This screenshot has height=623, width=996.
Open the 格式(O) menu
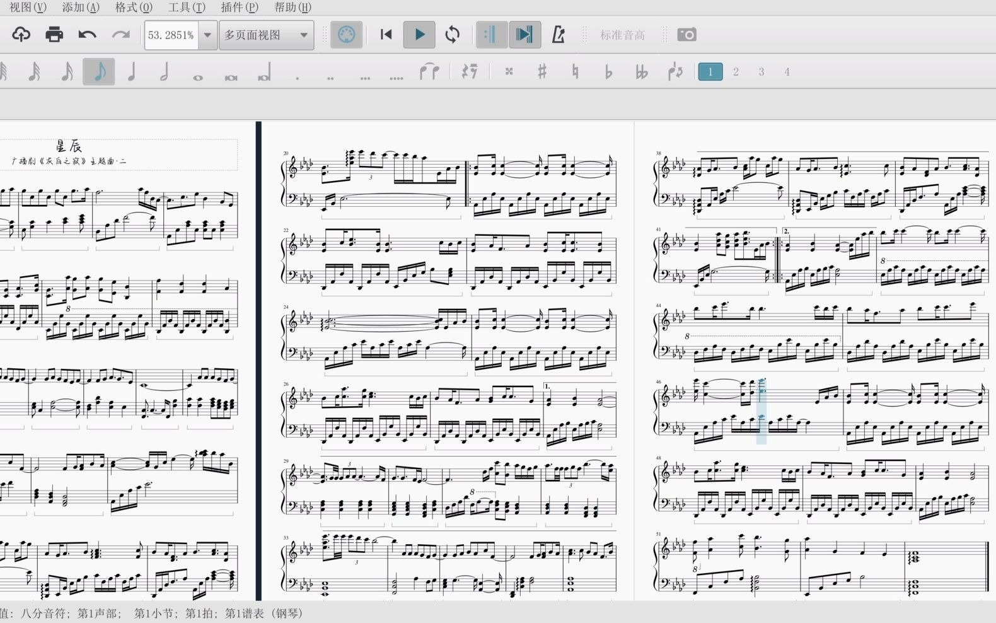point(134,7)
